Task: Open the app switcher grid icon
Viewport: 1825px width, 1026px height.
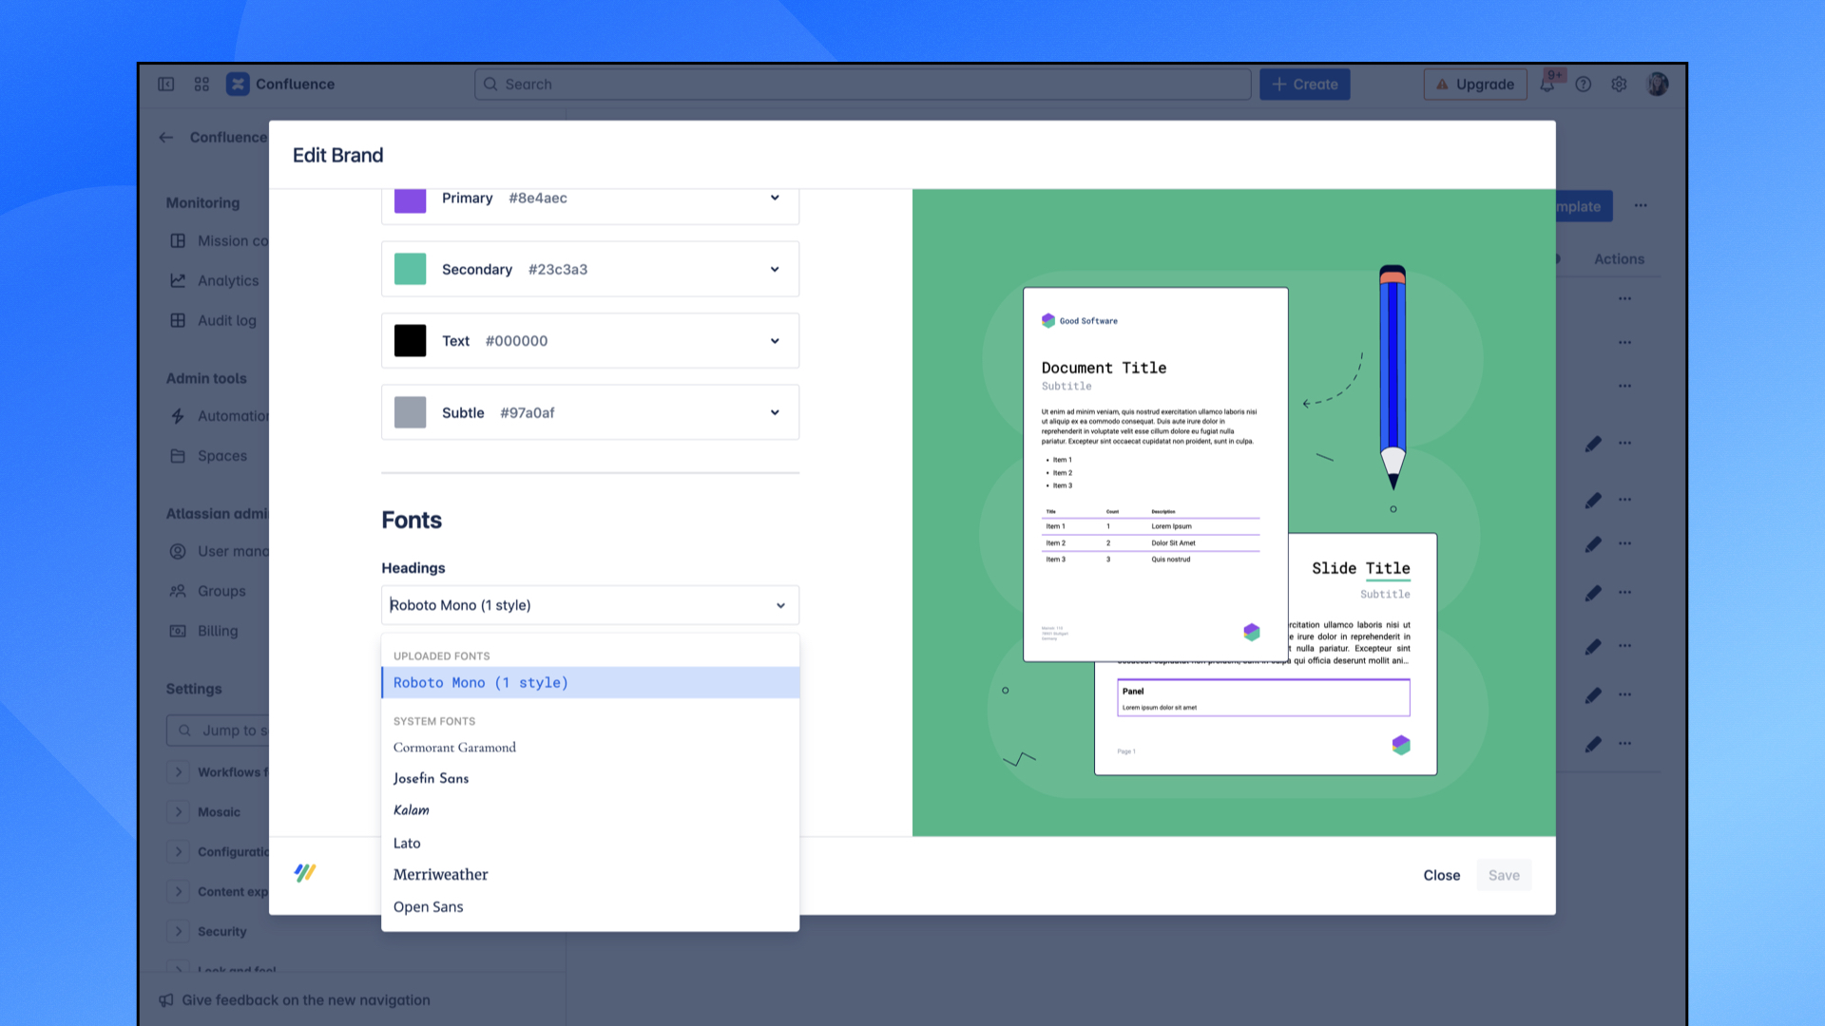Action: point(202,85)
